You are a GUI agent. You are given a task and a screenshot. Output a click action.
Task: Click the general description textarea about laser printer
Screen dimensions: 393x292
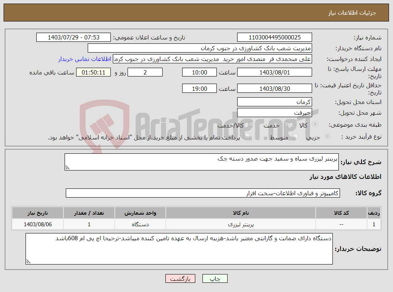coord(202,162)
